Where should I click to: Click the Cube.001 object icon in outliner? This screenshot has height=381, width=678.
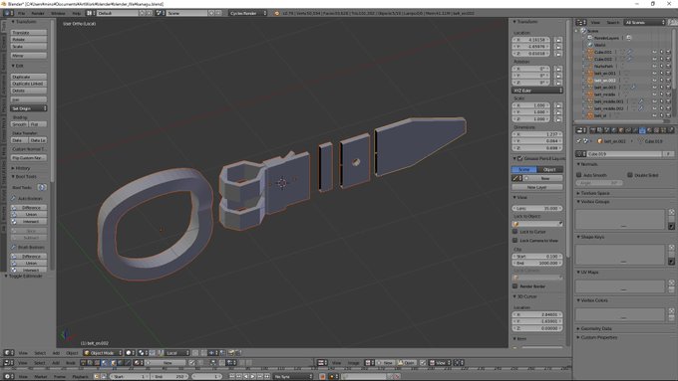(x=590, y=52)
